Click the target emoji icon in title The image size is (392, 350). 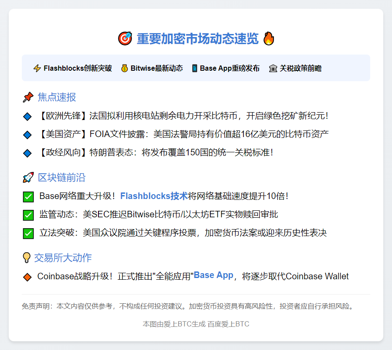(x=125, y=39)
